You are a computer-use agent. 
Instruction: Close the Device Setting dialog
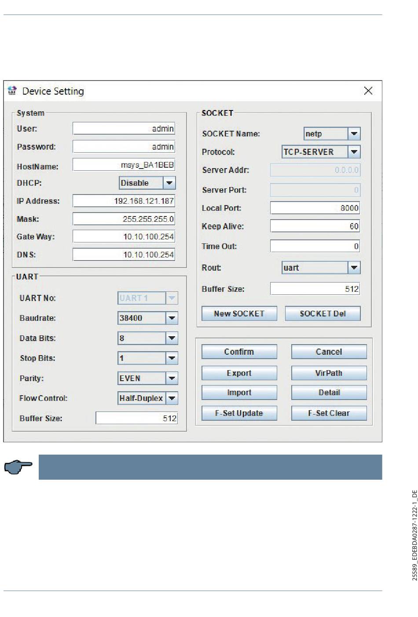point(368,91)
